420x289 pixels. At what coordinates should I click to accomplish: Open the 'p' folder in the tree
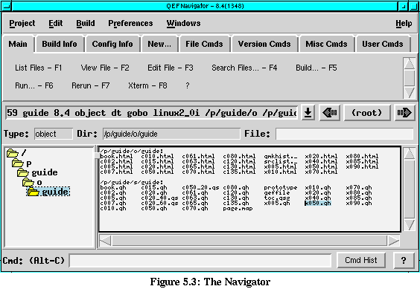point(18,163)
